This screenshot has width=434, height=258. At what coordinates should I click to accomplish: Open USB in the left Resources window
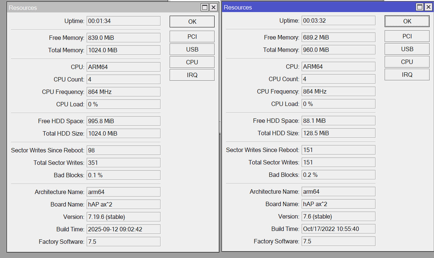coord(192,49)
